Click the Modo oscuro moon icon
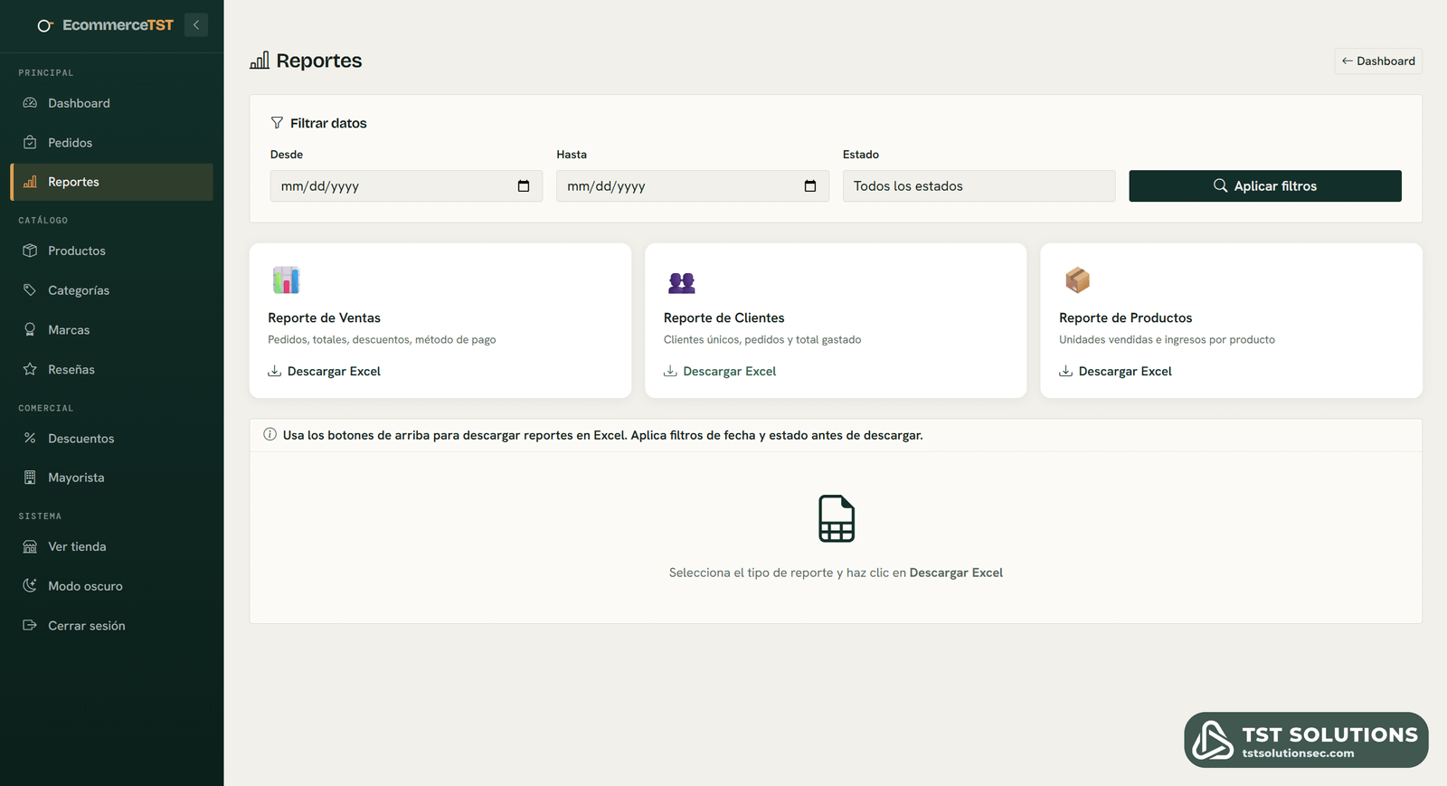The height and width of the screenshot is (786, 1447). point(30,585)
